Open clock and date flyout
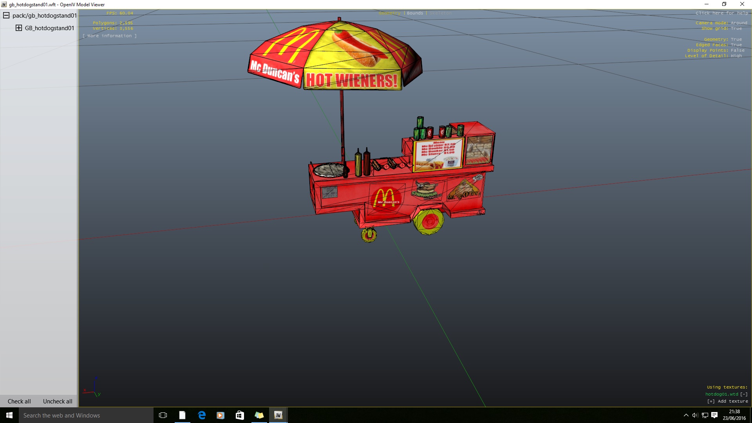This screenshot has width=752, height=423. pyautogui.click(x=734, y=415)
